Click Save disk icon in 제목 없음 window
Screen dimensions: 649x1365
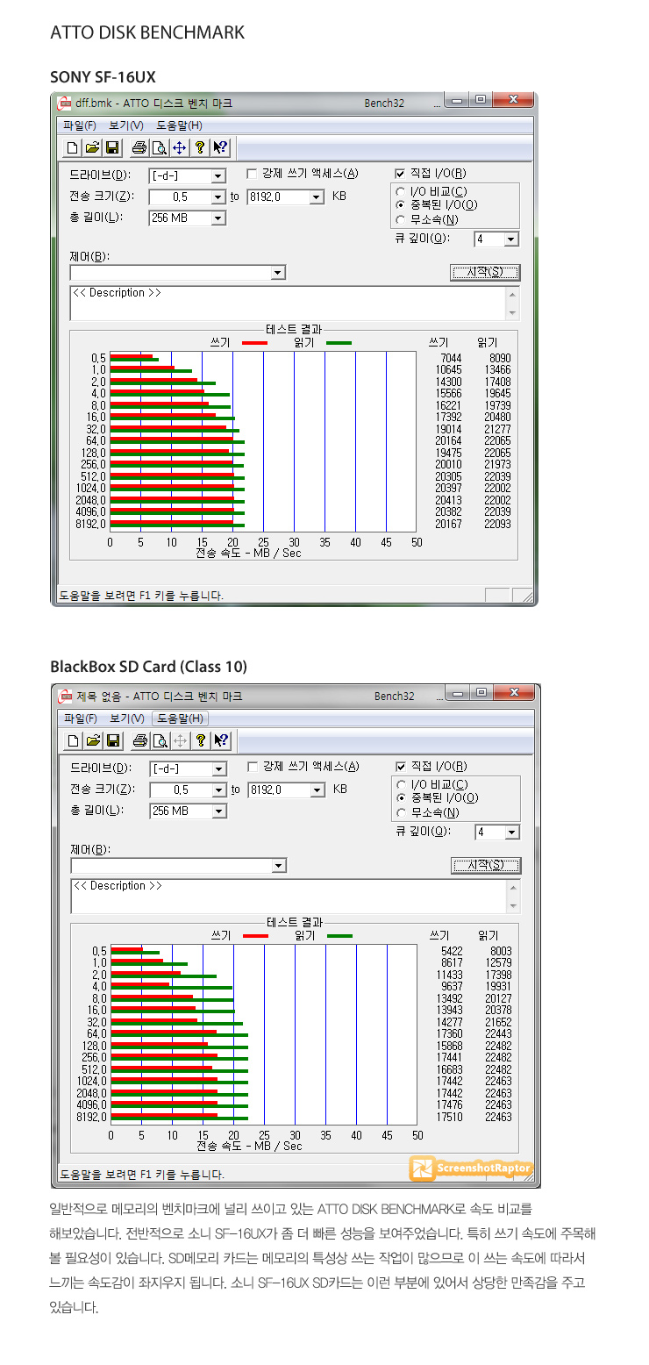click(x=113, y=740)
